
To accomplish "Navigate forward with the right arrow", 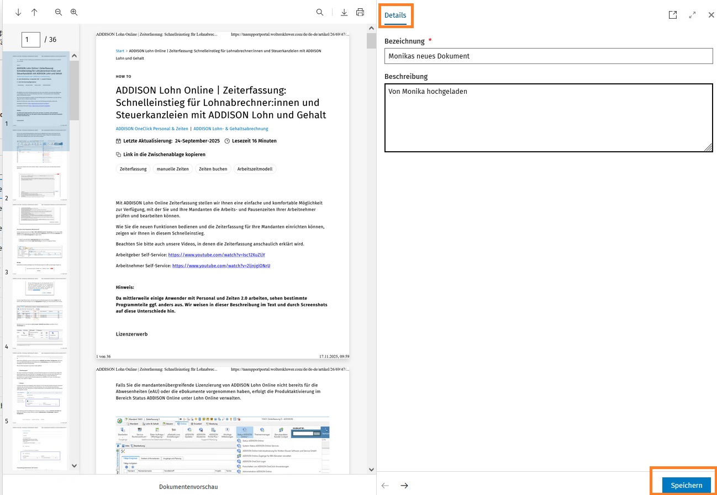I will click(x=404, y=486).
